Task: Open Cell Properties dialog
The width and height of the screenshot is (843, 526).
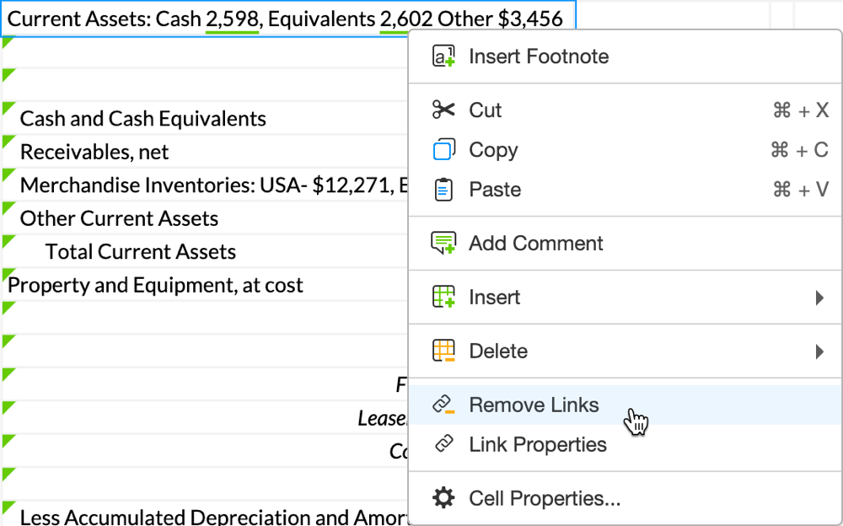Action: 545,499
